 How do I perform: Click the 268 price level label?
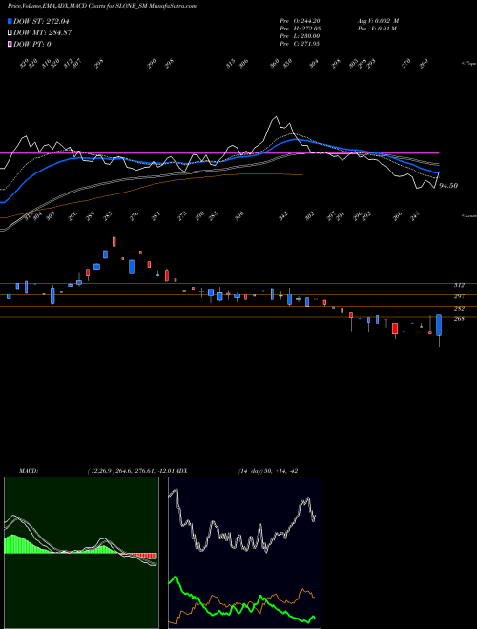pyautogui.click(x=459, y=319)
